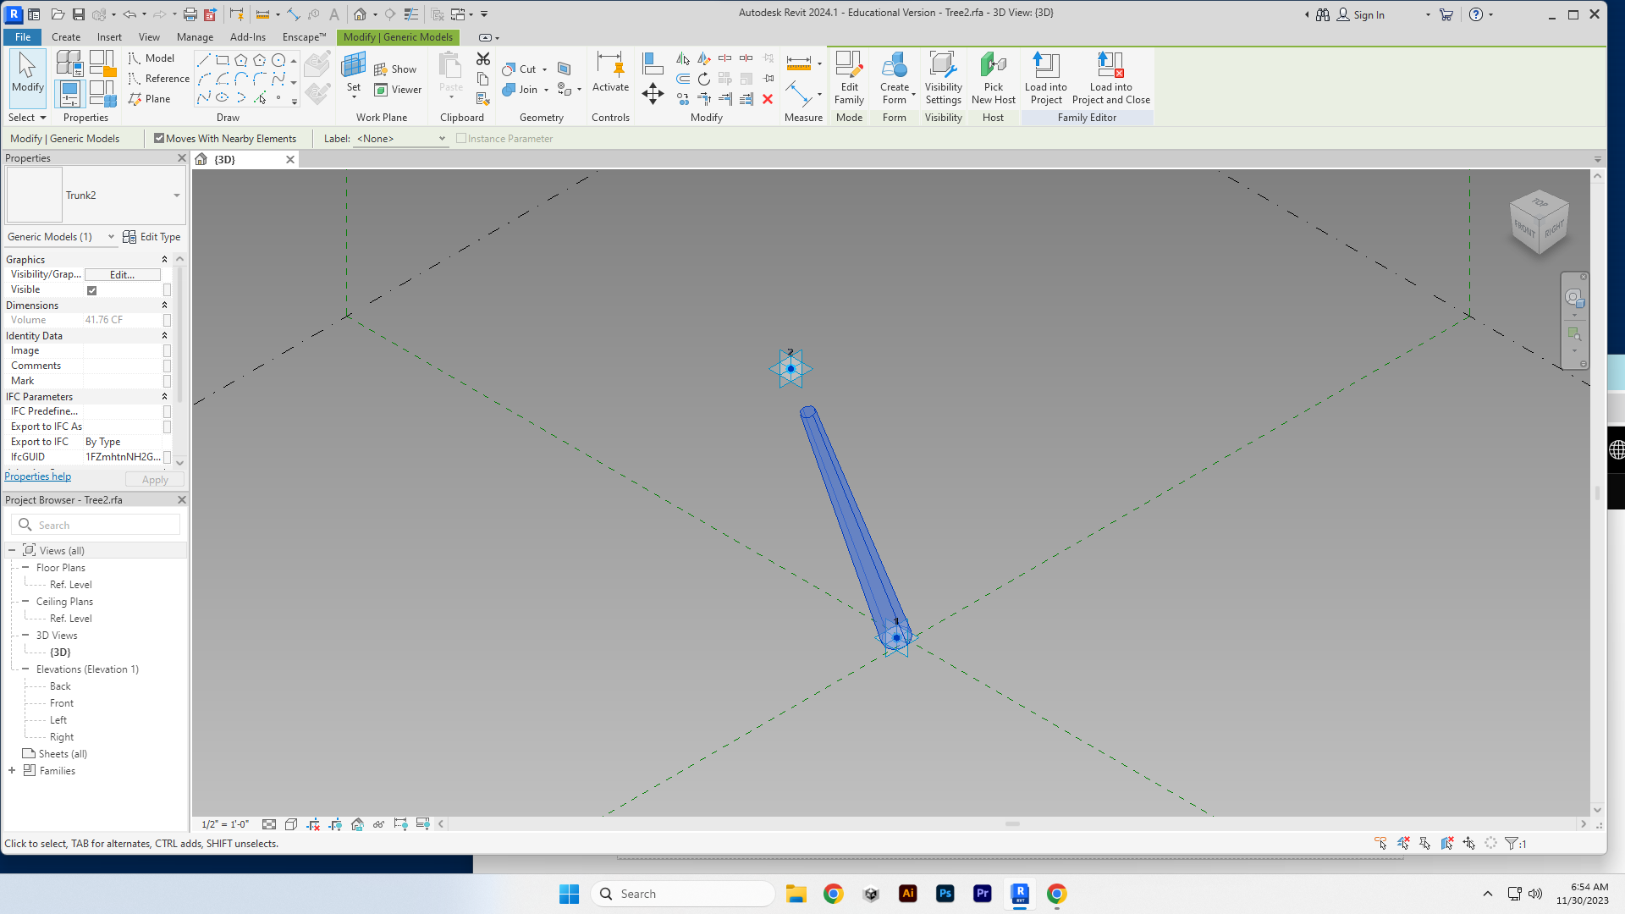The width and height of the screenshot is (1625, 914).
Task: Open the Visibility Settings tool
Action: [944, 76]
